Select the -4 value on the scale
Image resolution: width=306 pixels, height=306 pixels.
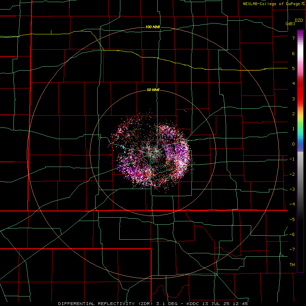[292, 204]
